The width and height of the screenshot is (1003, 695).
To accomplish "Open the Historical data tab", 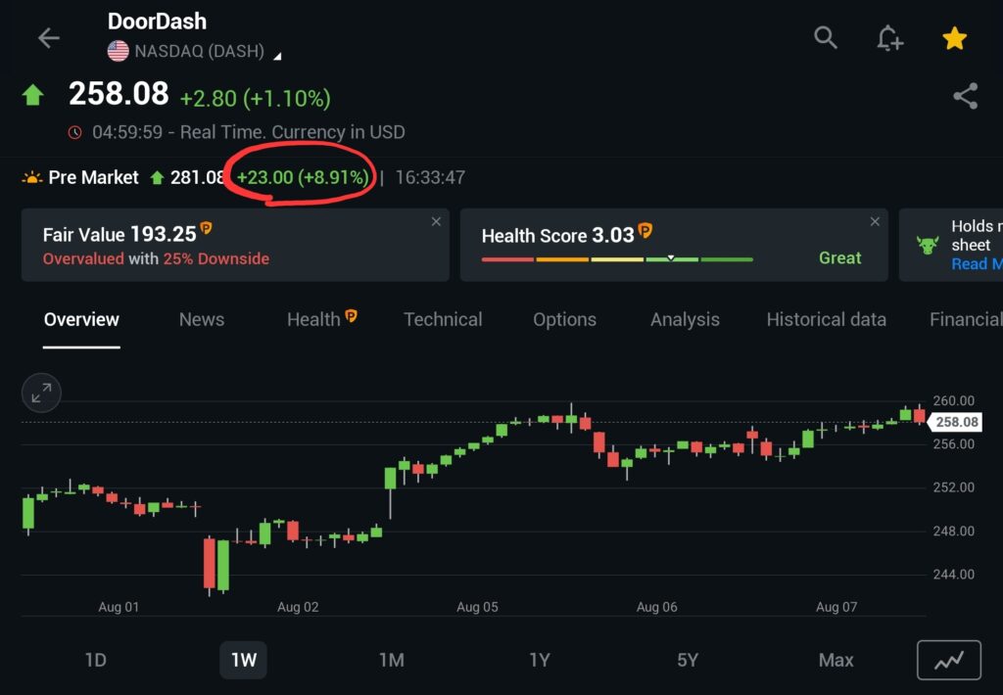I will [x=826, y=319].
